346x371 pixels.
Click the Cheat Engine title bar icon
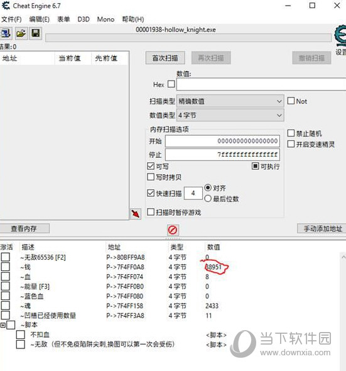[6, 6]
